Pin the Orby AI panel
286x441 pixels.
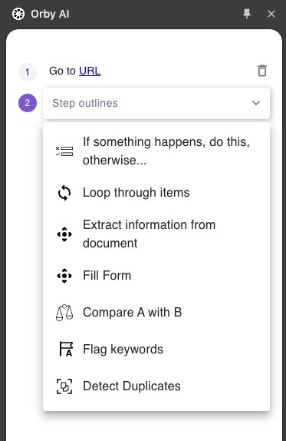pyautogui.click(x=247, y=14)
